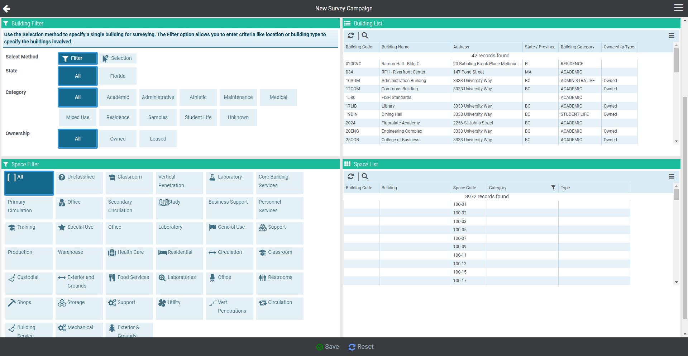688x356 pixels.
Task: Select the Warehouse space tile
Action: point(79,258)
